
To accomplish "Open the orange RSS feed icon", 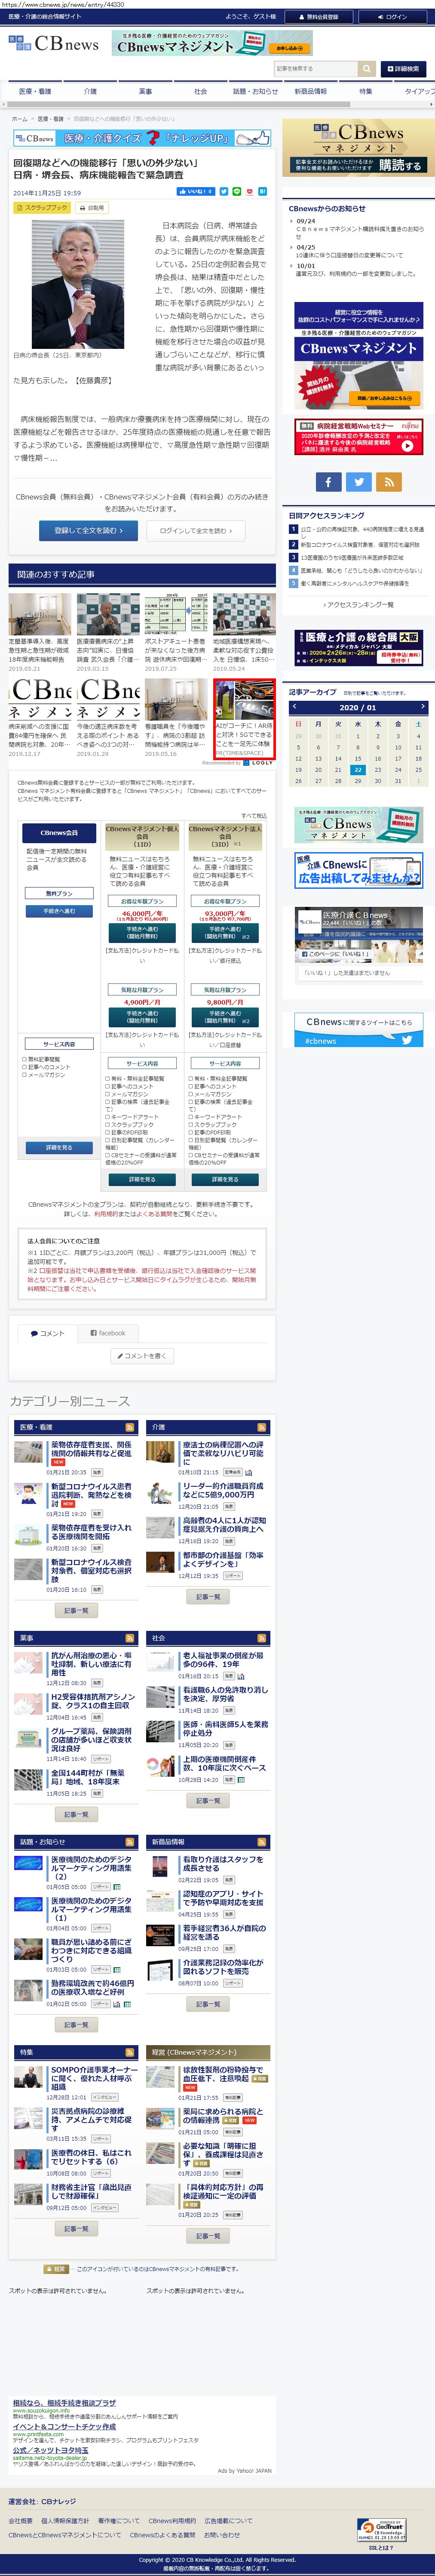I will 389,482.
